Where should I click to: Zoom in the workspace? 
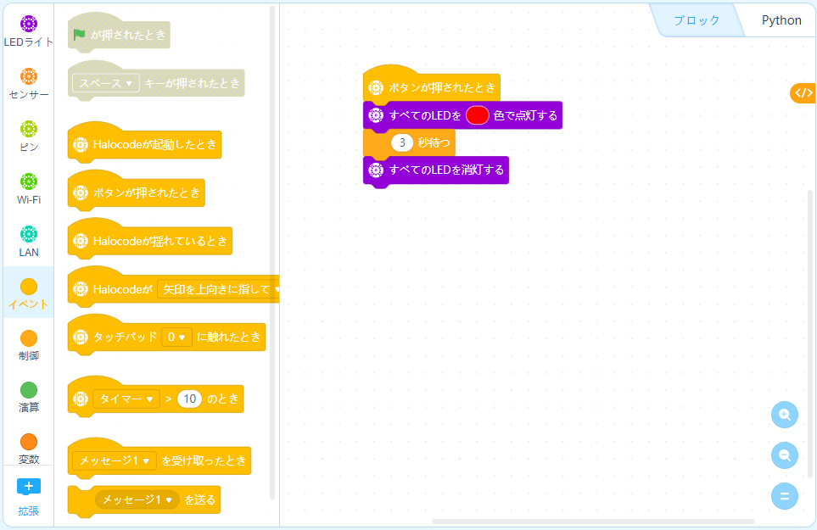(x=785, y=415)
